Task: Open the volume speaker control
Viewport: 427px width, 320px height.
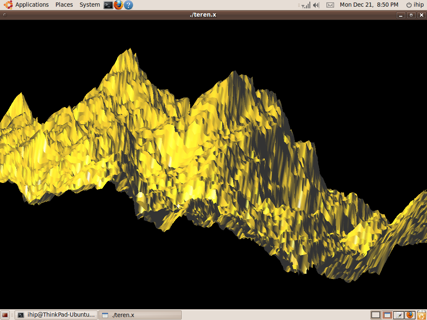Action: click(x=316, y=5)
